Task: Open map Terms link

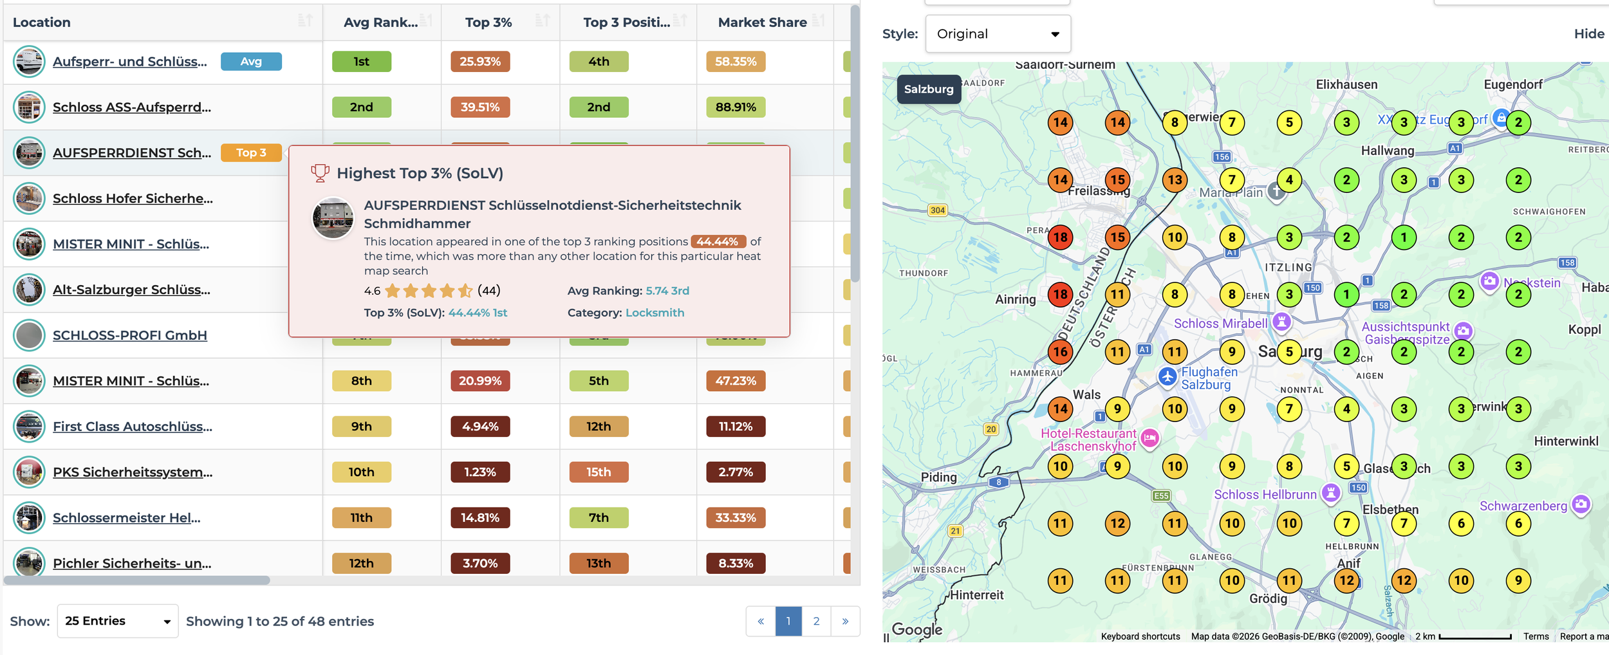Action: pos(1536,636)
